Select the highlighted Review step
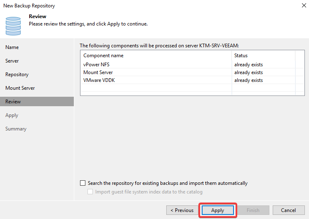The image size is (309, 219). point(37,101)
